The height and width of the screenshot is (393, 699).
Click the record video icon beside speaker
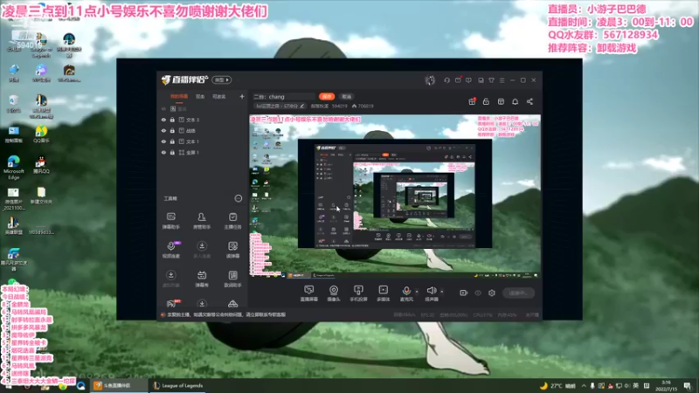pos(463,293)
